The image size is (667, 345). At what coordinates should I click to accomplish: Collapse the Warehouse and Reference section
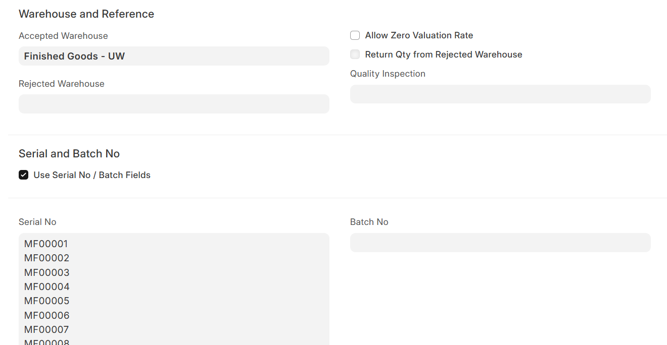click(86, 14)
